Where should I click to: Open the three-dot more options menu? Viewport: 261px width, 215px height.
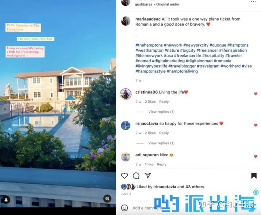(x=253, y=1)
